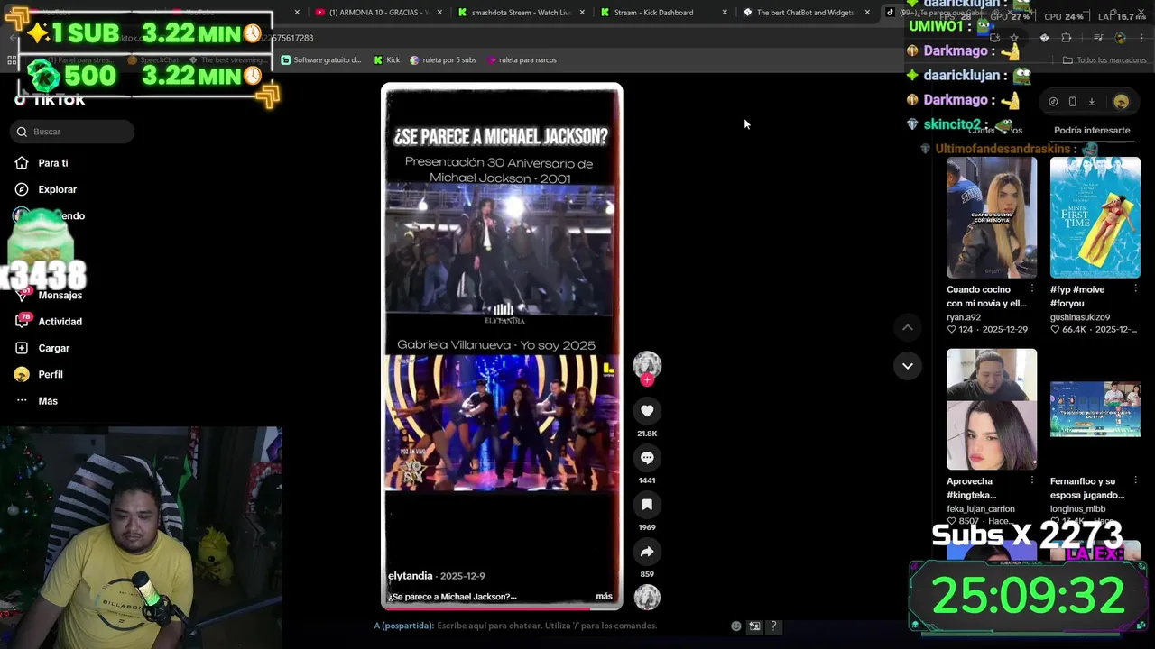Open options menu for 'Aprovecha #kingteka' video
Viewport: 1155px width, 649px height.
tap(1032, 481)
